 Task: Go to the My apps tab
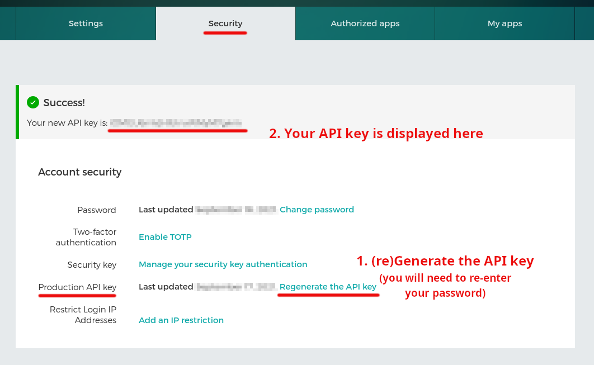click(x=505, y=23)
